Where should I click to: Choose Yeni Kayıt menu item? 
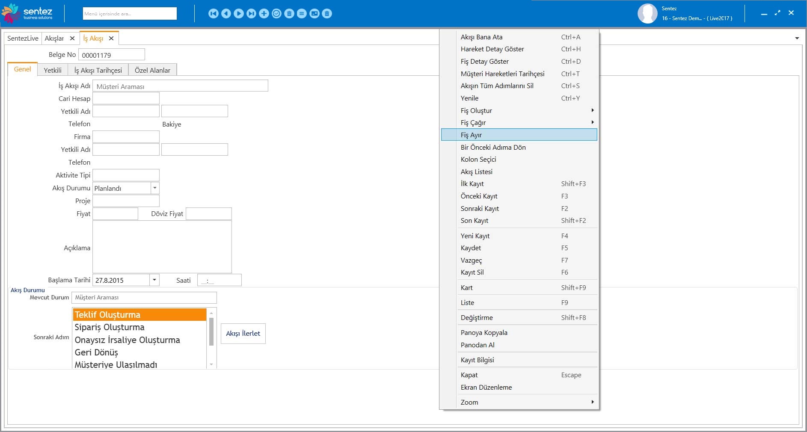tap(519, 236)
